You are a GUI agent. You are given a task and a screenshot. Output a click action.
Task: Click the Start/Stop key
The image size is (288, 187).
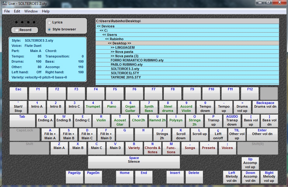[18, 107]
